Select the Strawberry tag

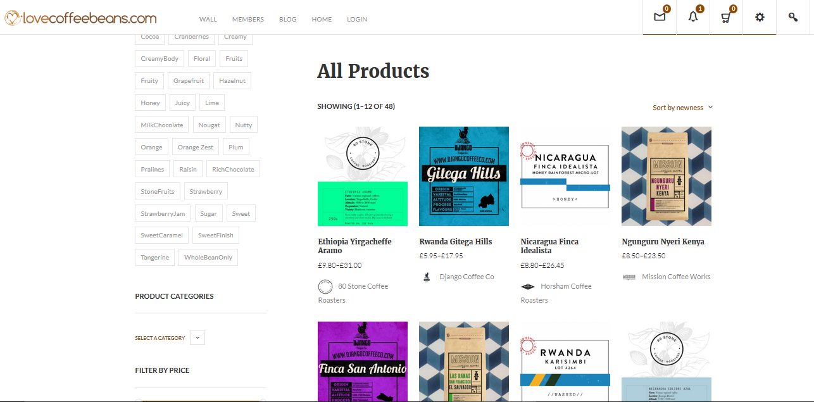click(x=206, y=192)
